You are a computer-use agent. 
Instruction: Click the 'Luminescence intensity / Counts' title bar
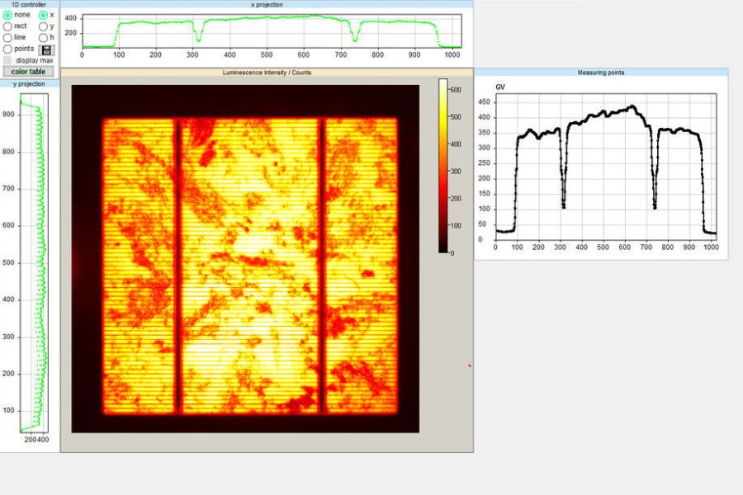click(x=266, y=73)
